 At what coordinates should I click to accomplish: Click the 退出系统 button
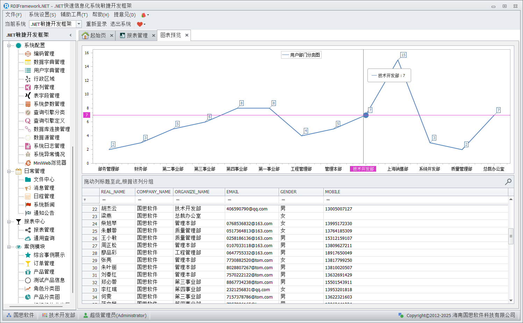click(x=121, y=24)
